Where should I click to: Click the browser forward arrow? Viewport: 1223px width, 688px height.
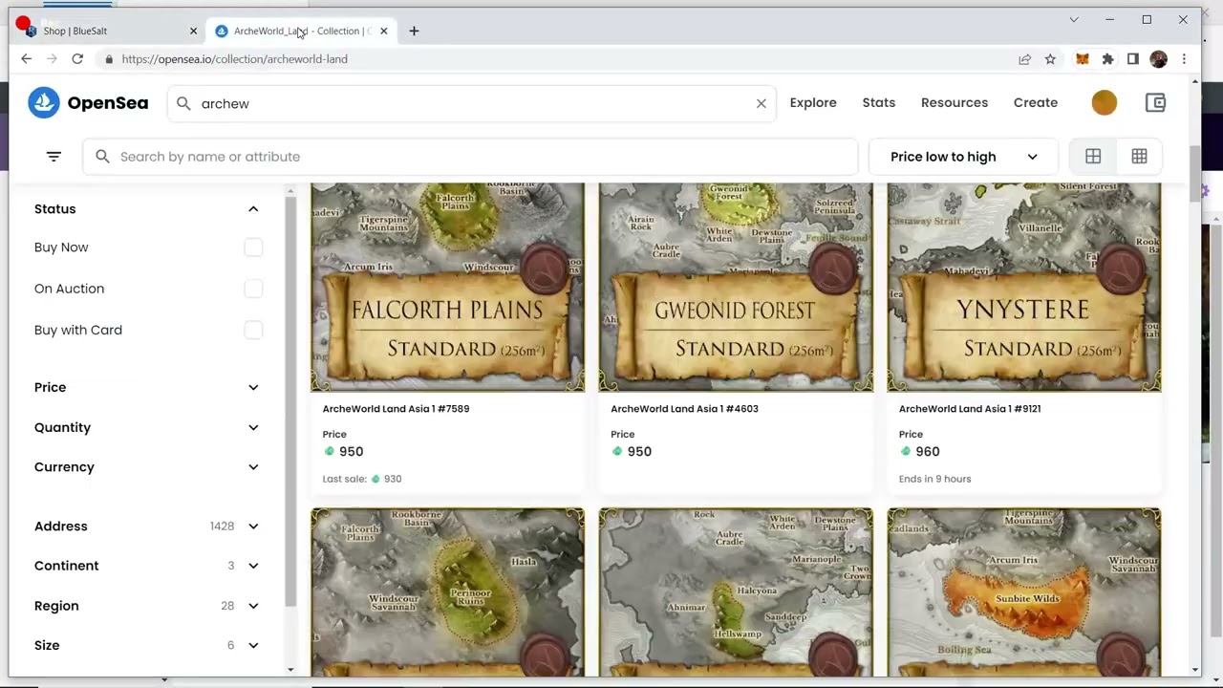click(52, 59)
